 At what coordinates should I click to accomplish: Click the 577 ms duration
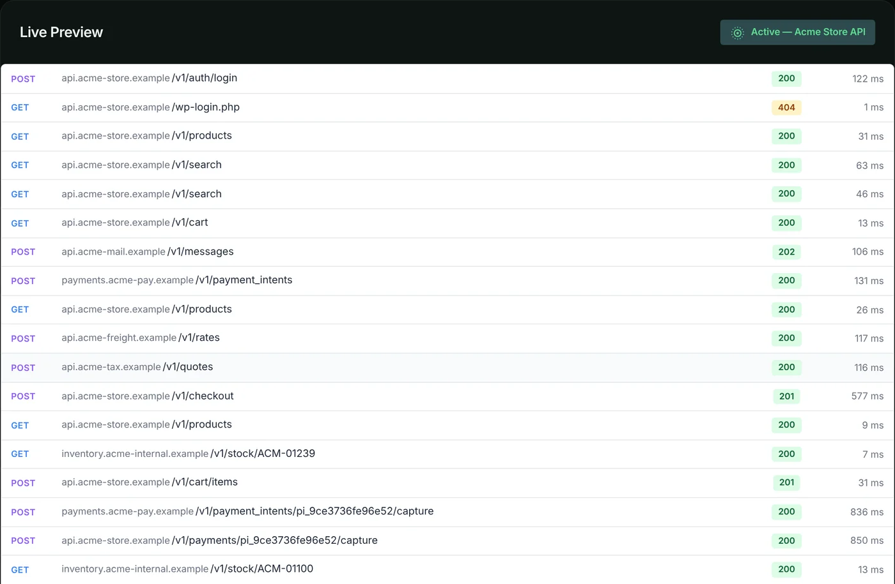868,396
